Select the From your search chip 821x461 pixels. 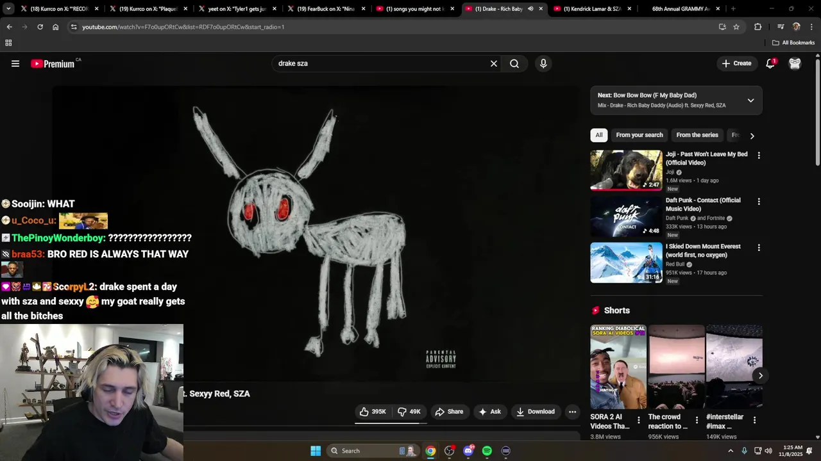tap(639, 135)
